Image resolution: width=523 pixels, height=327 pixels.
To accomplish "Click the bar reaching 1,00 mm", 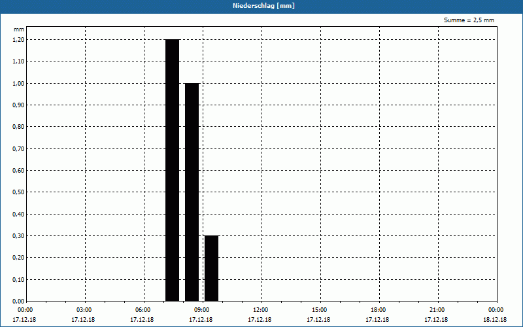I will [192, 192].
